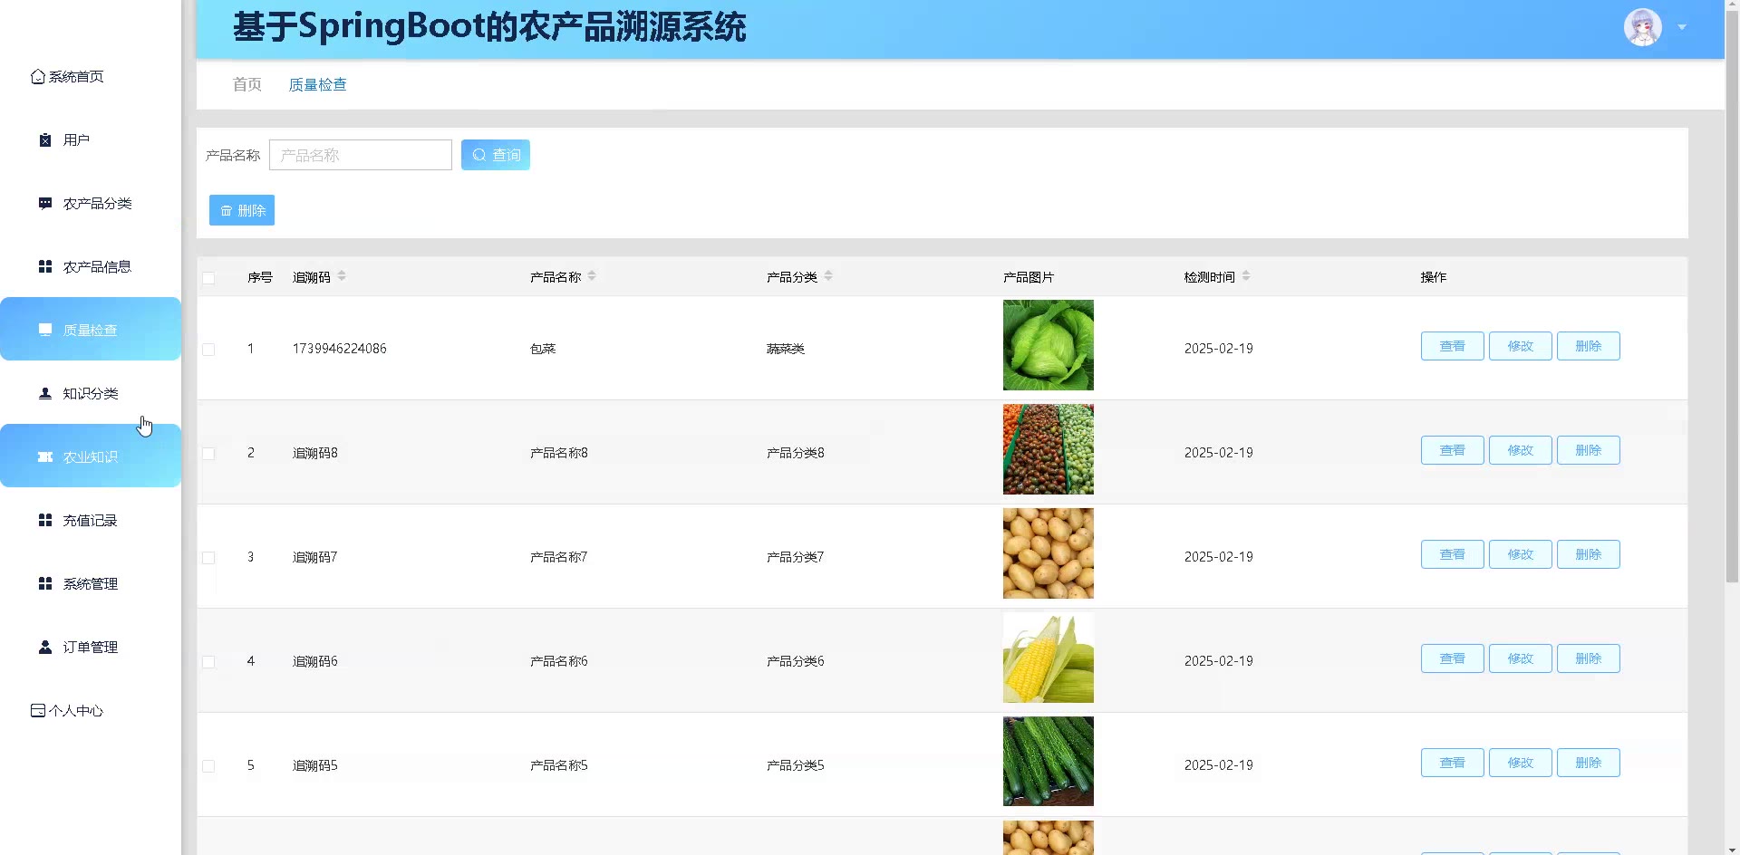Open the potato image in 追溯码7 row

click(x=1049, y=553)
